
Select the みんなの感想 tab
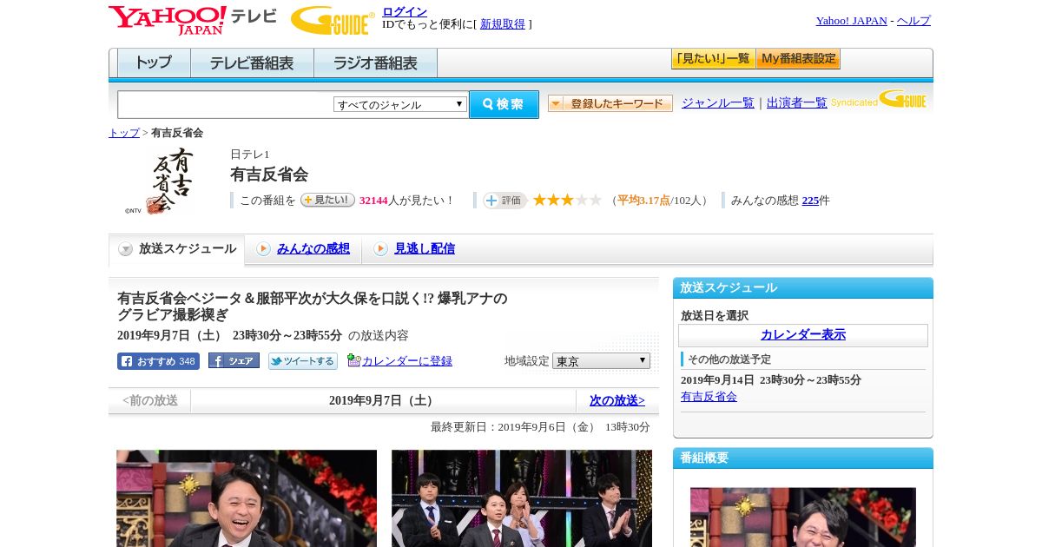pos(313,249)
